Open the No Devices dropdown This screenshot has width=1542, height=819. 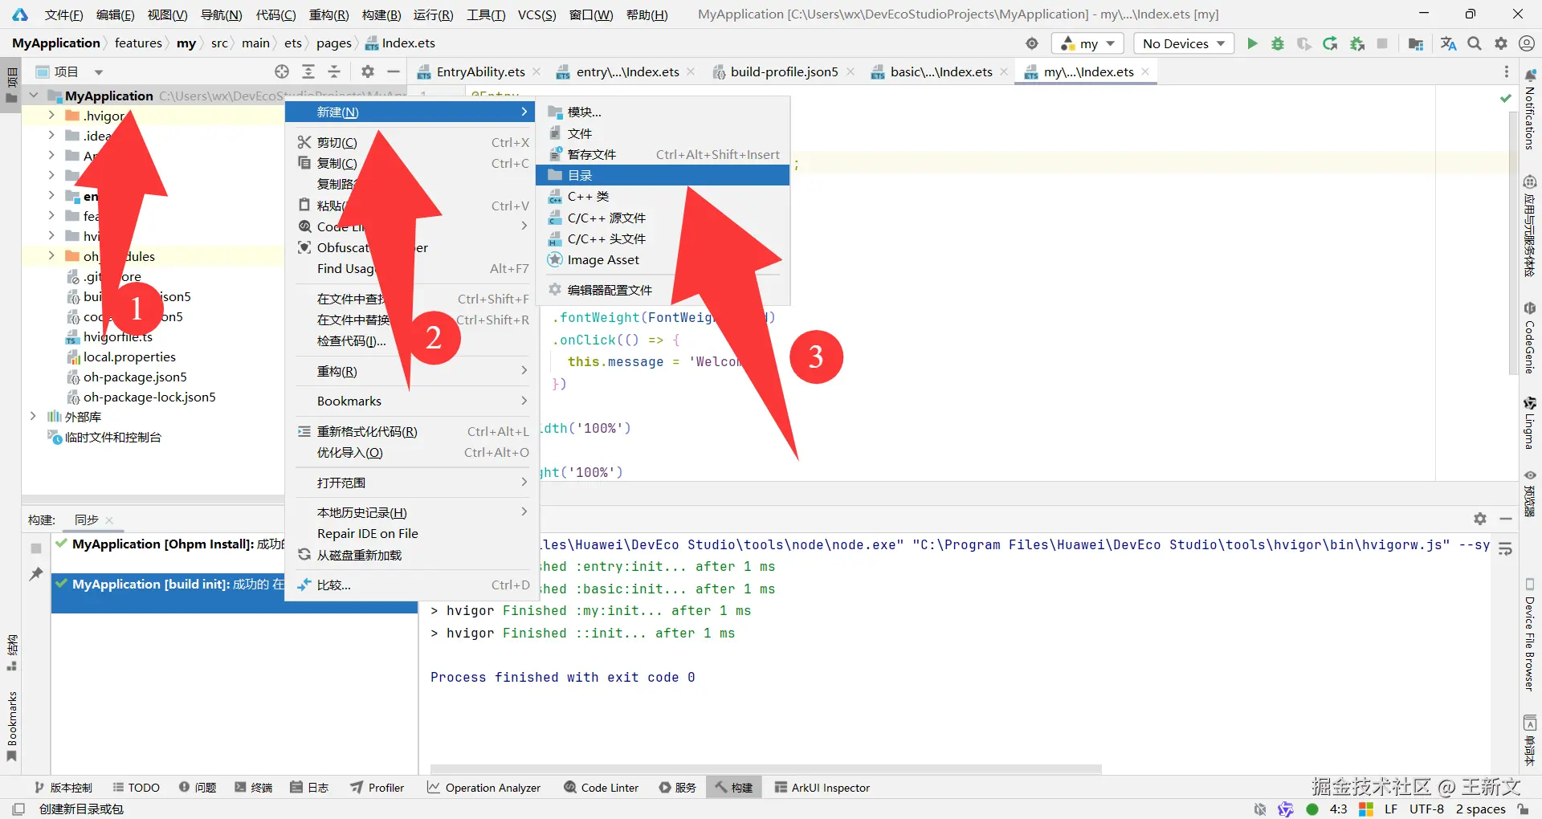click(x=1184, y=43)
